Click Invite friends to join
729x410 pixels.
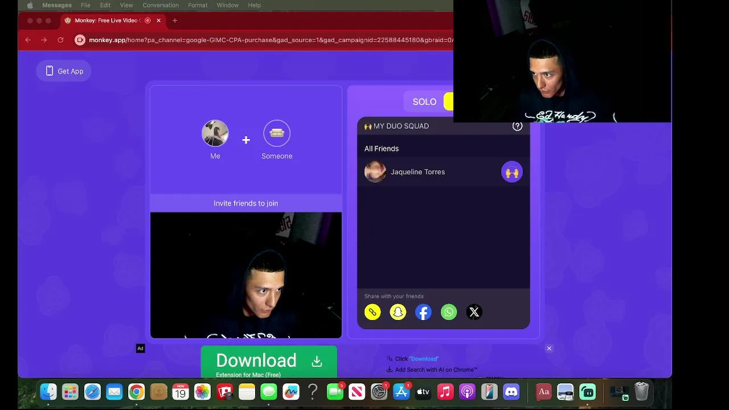point(246,203)
